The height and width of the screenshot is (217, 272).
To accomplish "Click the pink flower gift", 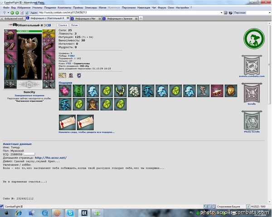I will (x=65, y=90).
